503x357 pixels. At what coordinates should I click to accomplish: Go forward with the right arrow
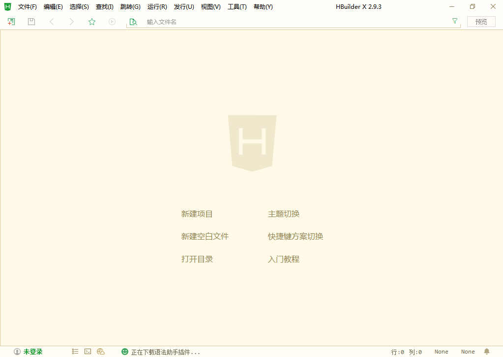click(x=71, y=22)
